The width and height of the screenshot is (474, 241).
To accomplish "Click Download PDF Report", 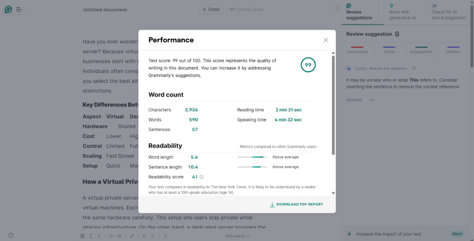I will pos(296,205).
